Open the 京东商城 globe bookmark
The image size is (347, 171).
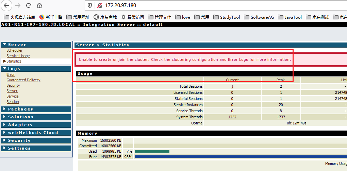pos(105,17)
